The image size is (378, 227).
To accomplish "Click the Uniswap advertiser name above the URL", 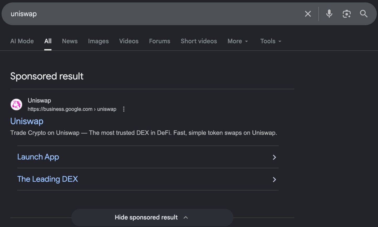I will click(39, 100).
